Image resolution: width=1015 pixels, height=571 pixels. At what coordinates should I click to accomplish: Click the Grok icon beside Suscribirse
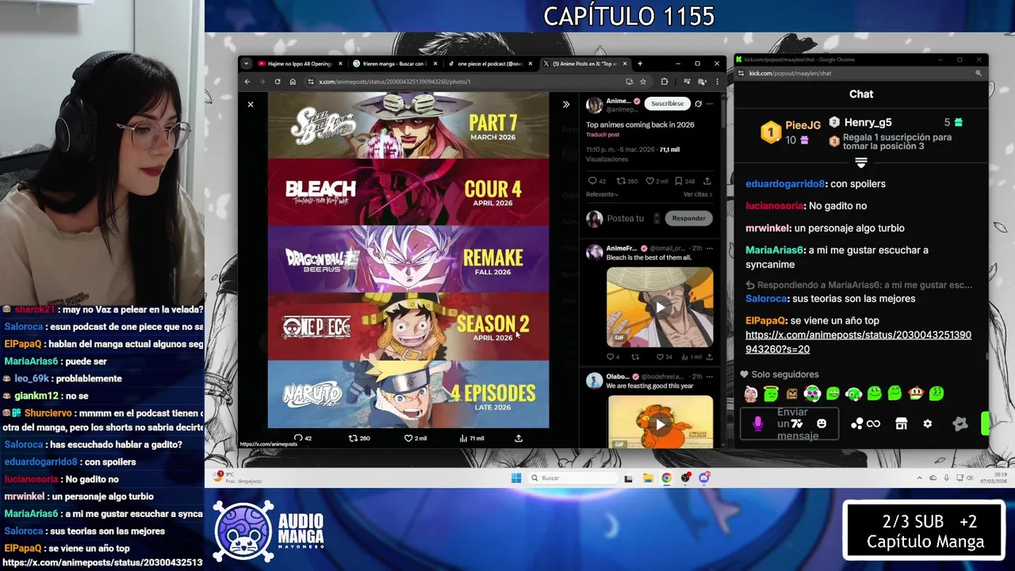point(698,103)
